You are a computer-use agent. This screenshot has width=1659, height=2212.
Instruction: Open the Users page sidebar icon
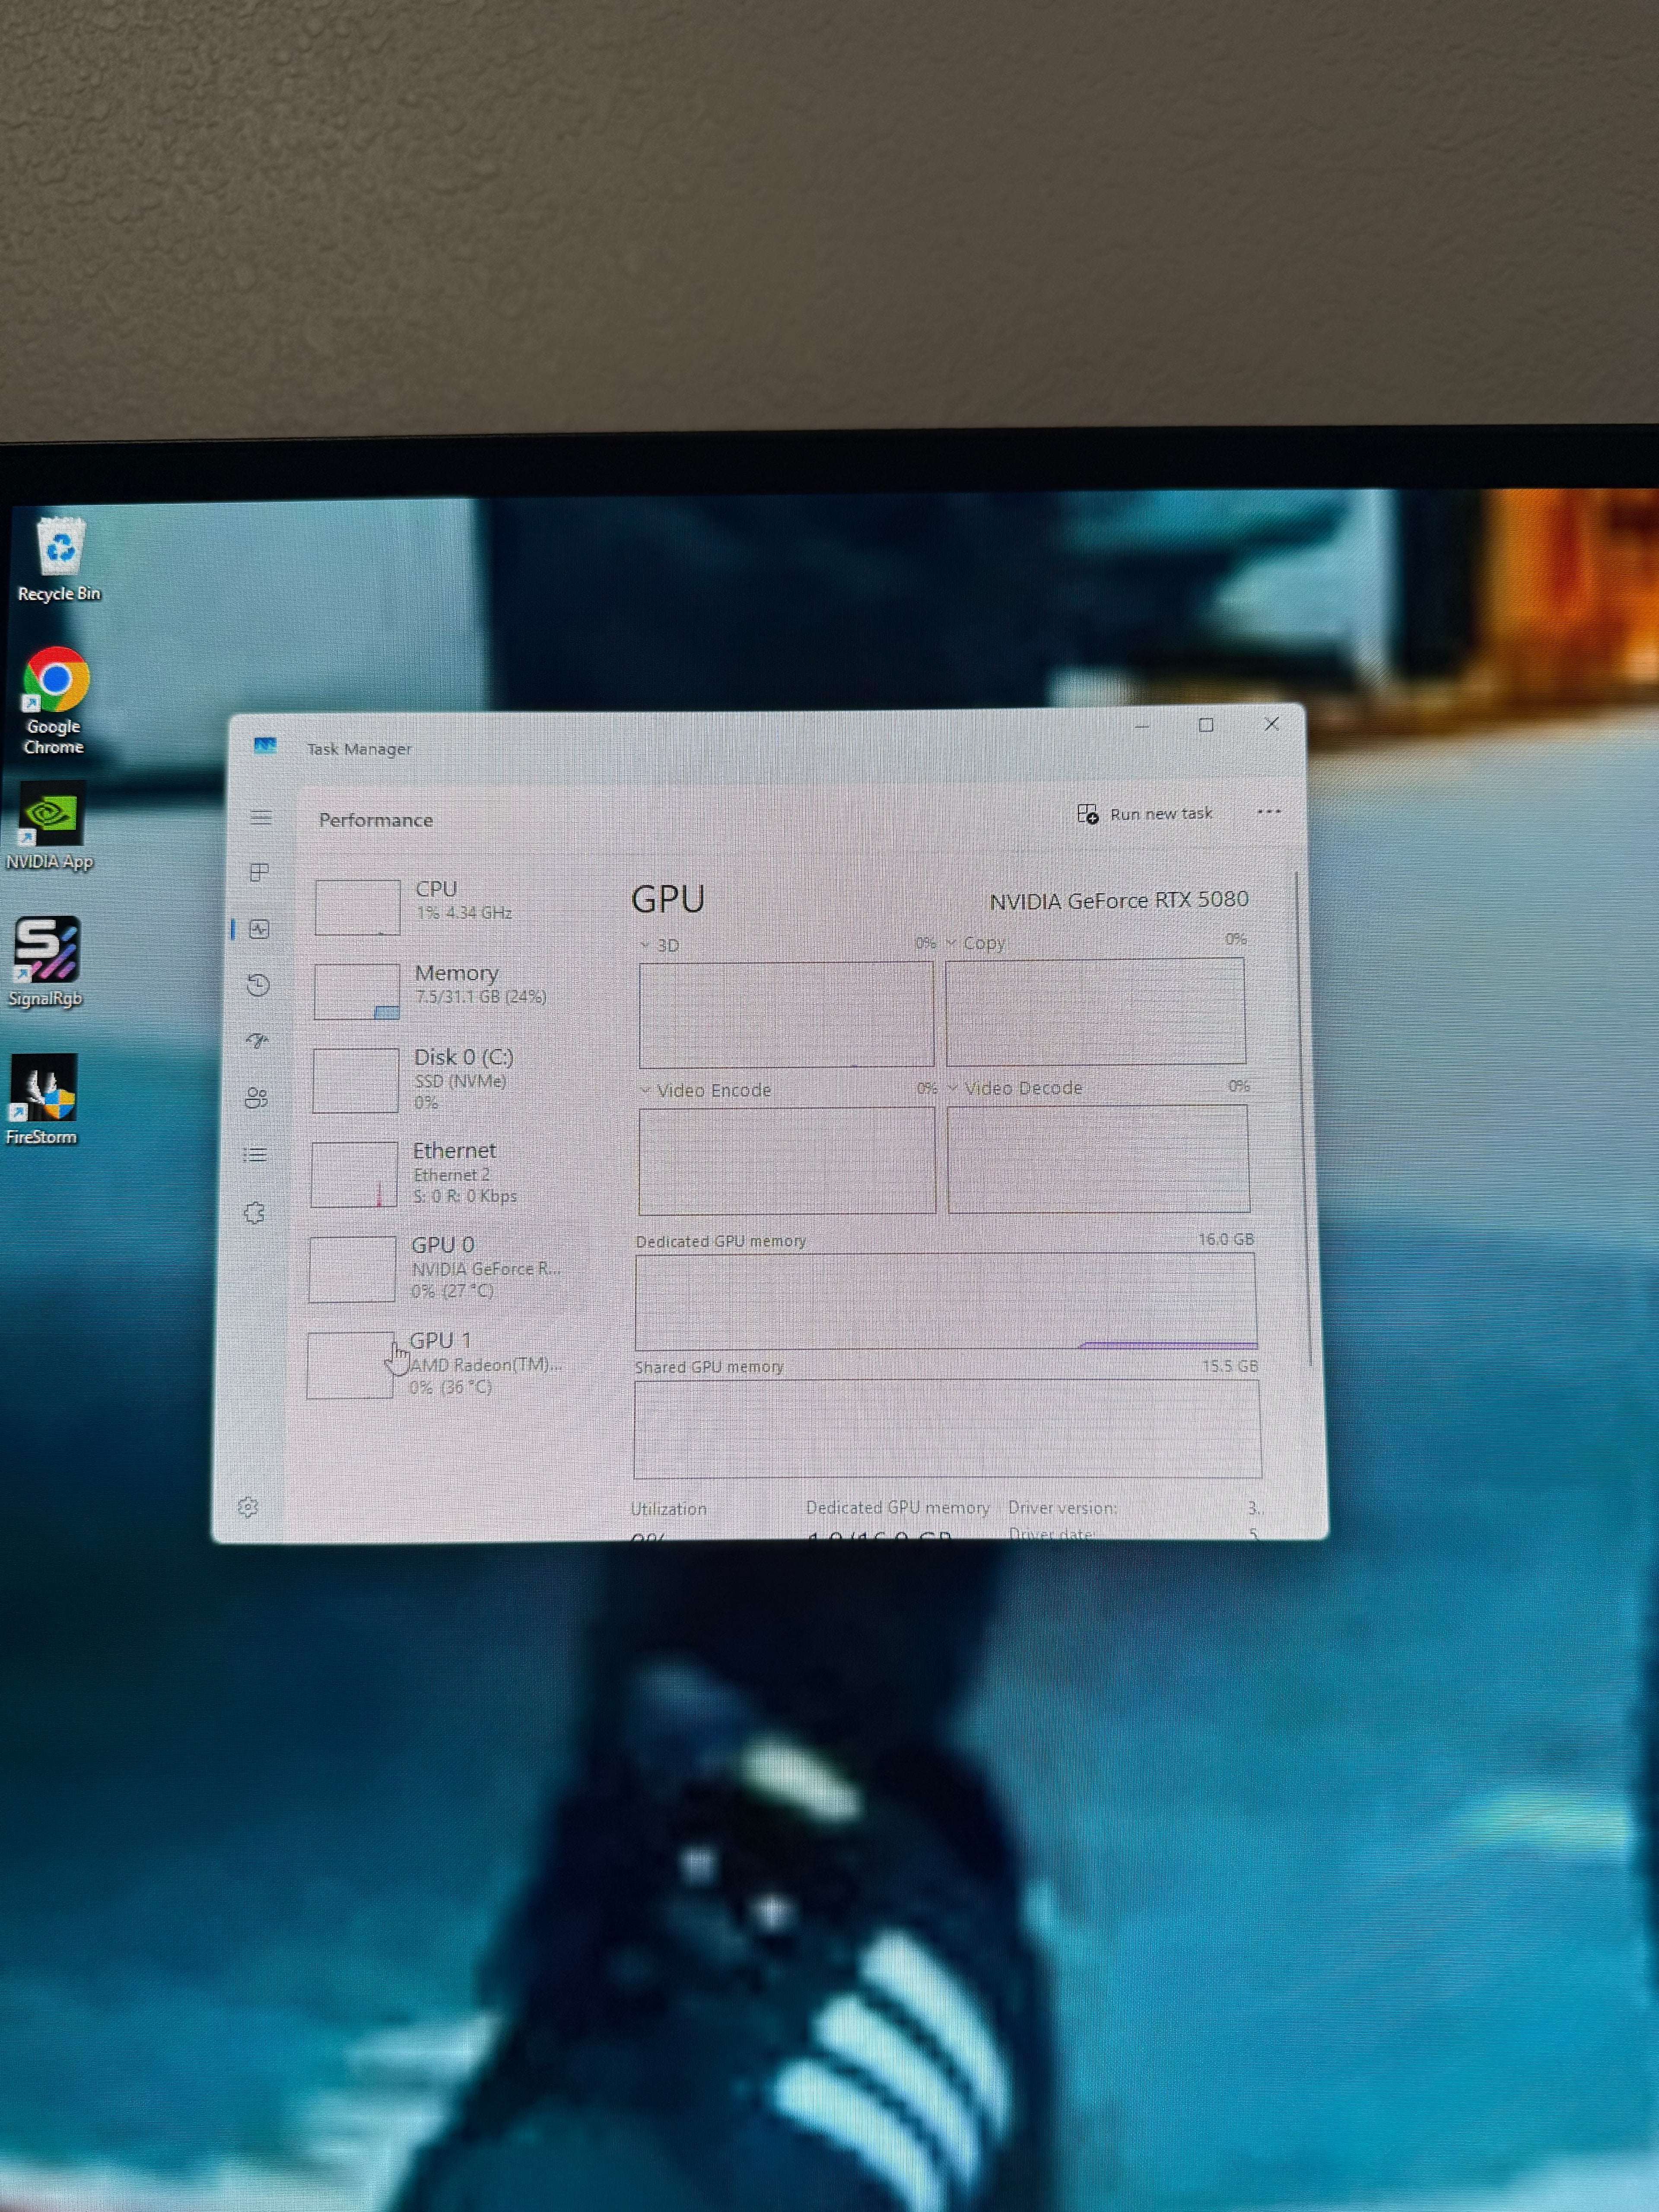pos(256,1098)
